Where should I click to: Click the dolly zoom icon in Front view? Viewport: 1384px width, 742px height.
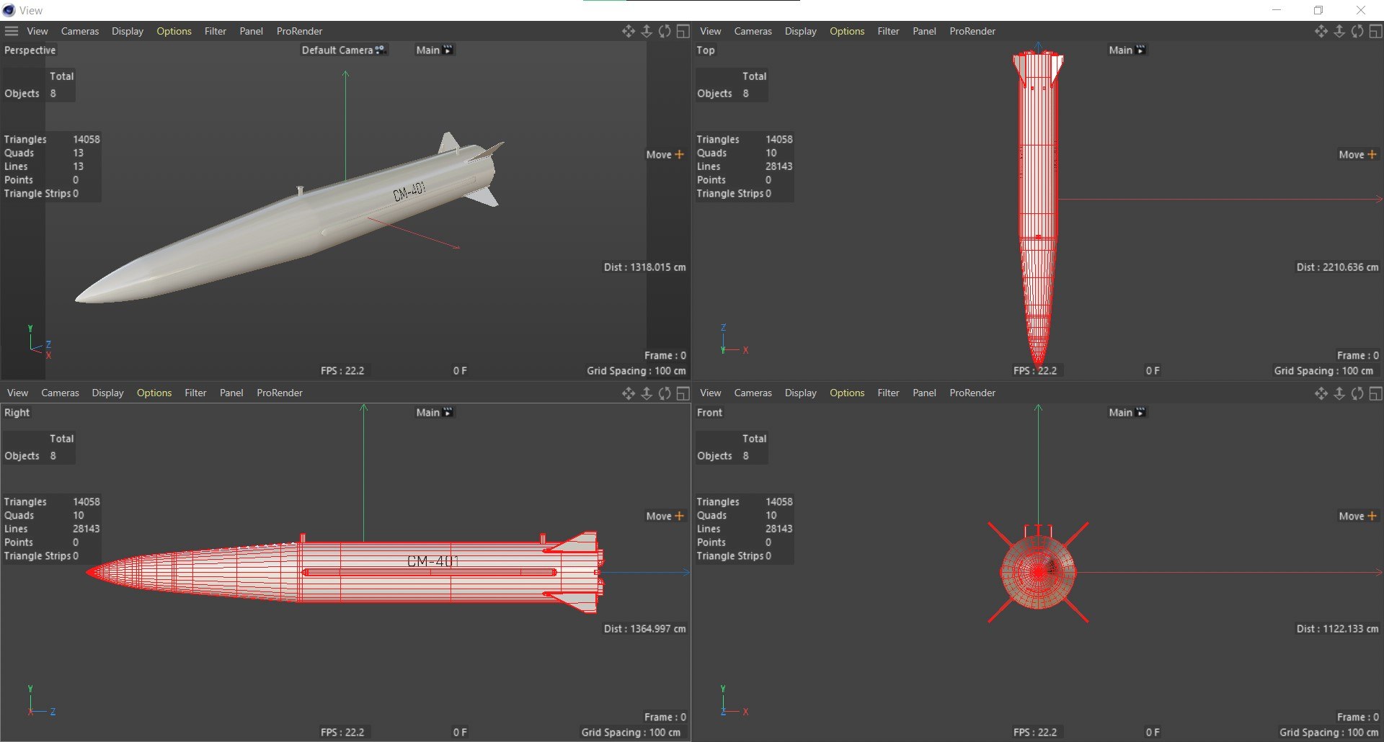1339,393
